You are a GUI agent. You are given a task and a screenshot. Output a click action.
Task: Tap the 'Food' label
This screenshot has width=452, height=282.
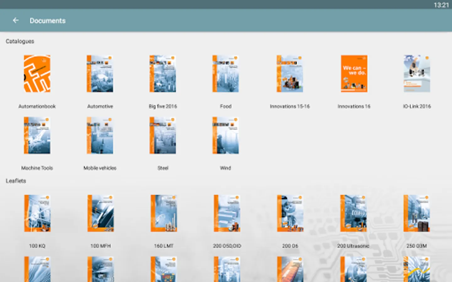[x=226, y=107]
